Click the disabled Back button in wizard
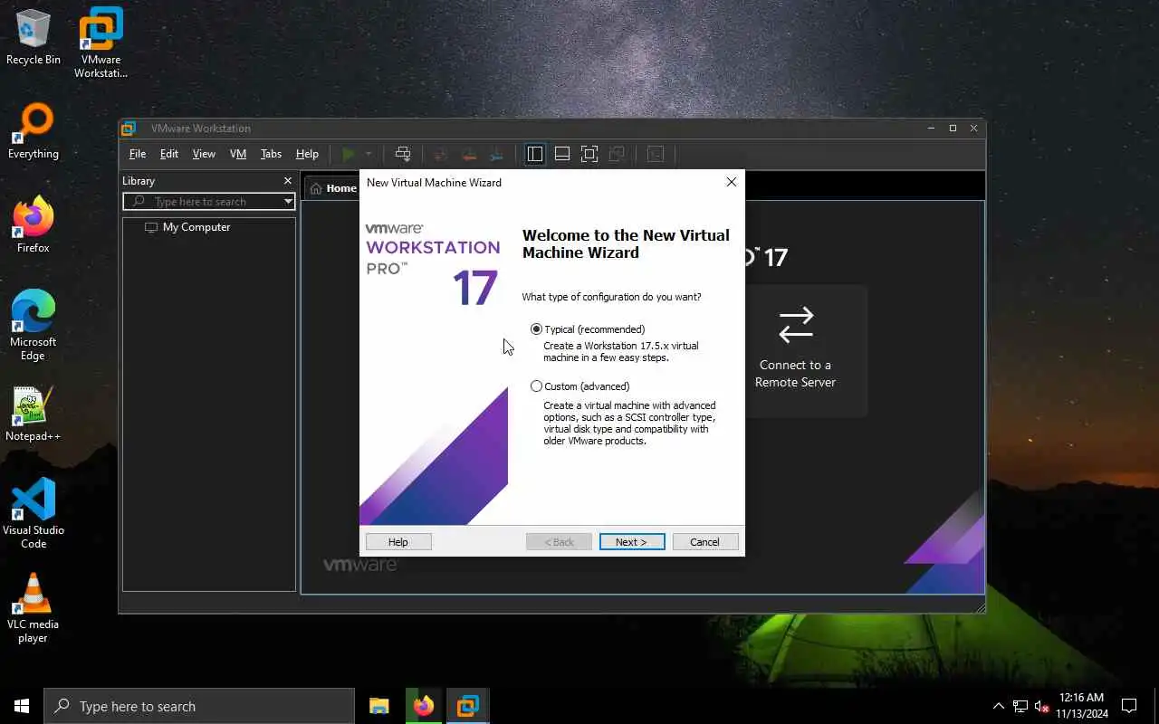1159x724 pixels. [559, 542]
